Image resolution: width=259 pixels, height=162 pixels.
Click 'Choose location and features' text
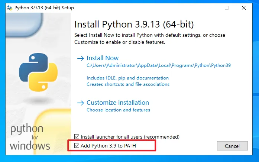(118, 110)
